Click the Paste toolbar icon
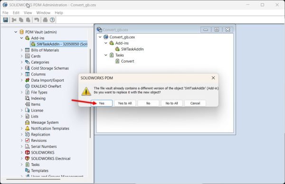The image size is (285, 184). [x=28, y=20]
